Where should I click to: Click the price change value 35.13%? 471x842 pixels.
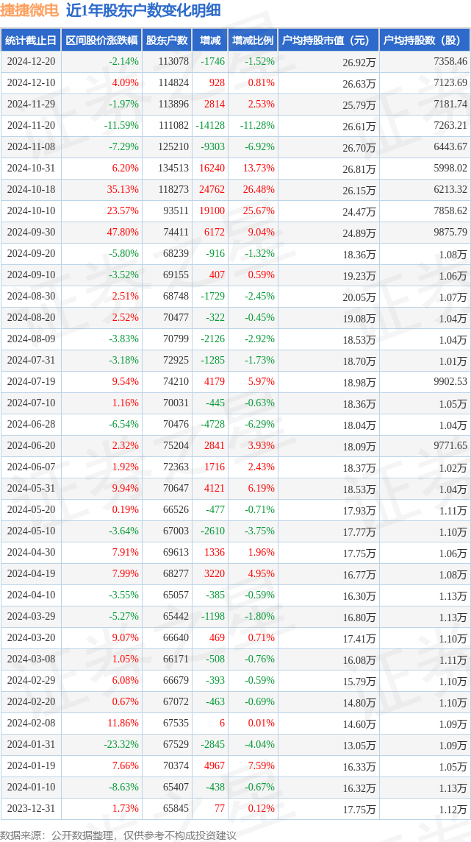pos(123,190)
